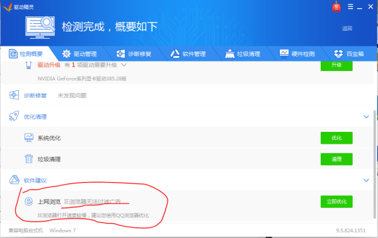Click the 驱动精灵 logo icon
This screenshot has width=378, height=238.
click(x=8, y=7)
